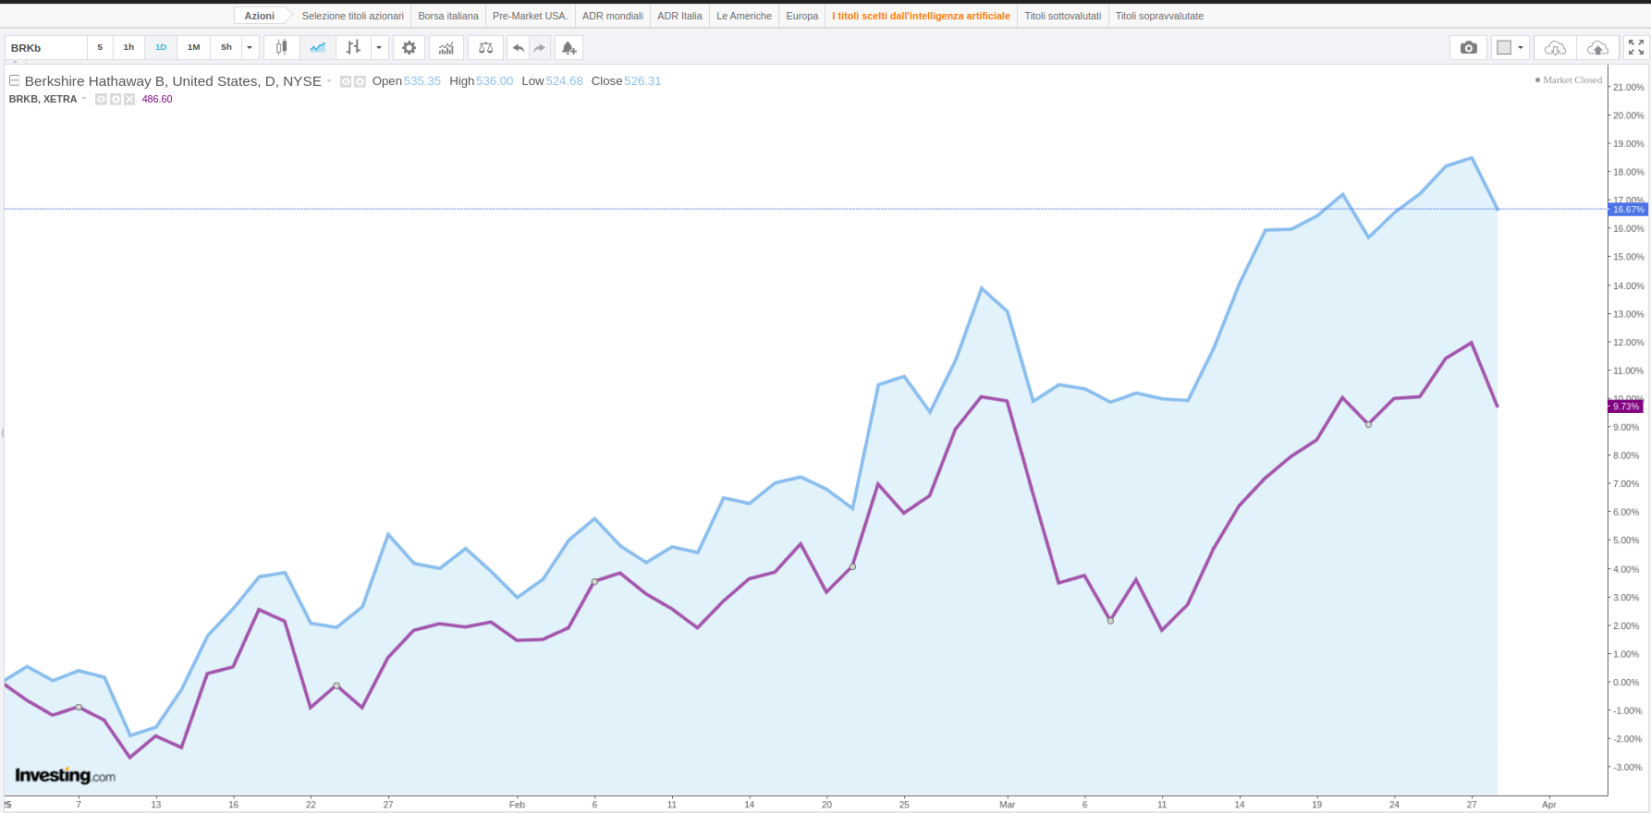Image resolution: width=1651 pixels, height=813 pixels.
Task: Open the indicators icon in the toolbar
Action: pyautogui.click(x=446, y=47)
